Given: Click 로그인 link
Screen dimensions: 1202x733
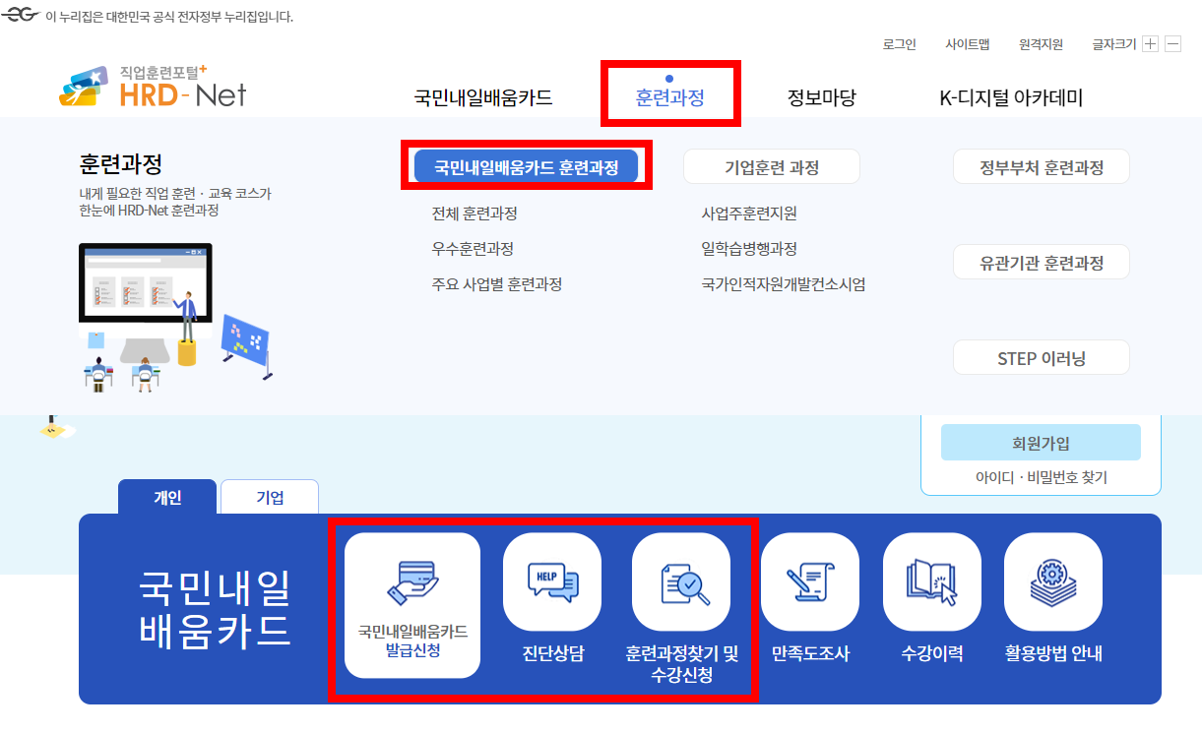Looking at the screenshot, I should [900, 44].
